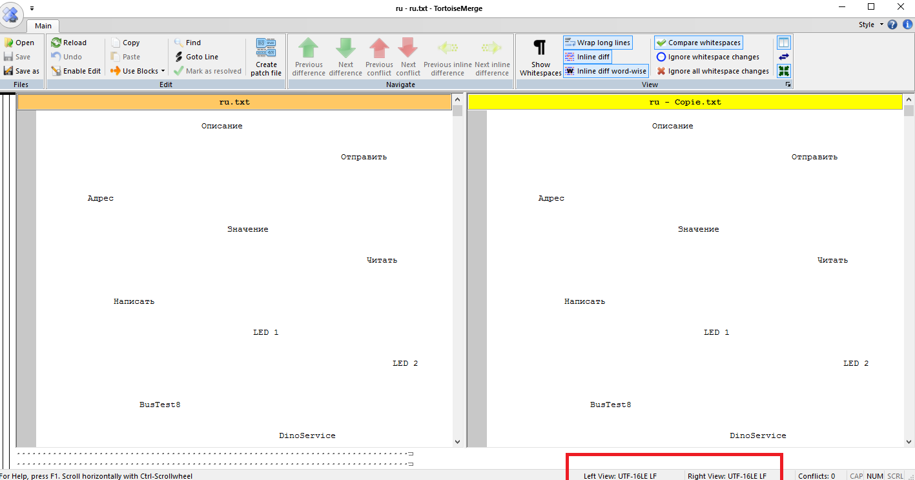Viewport: 915px width, 480px height.
Task: Click the left locator bar strip
Action: 8,281
